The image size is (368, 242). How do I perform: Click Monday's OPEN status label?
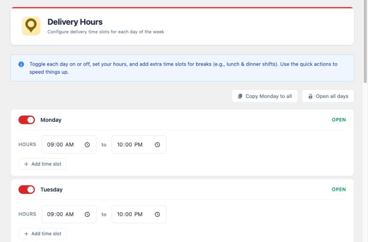[339, 120]
